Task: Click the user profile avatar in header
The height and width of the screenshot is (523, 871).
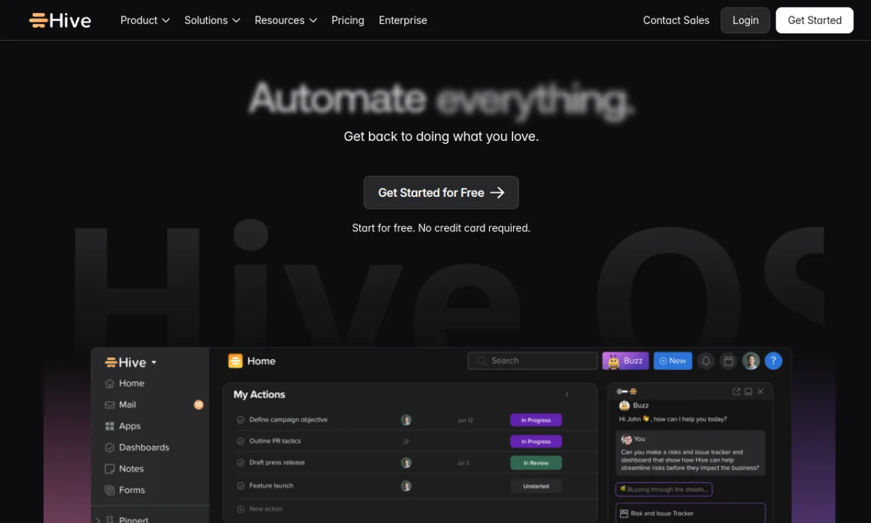Action: 751,361
